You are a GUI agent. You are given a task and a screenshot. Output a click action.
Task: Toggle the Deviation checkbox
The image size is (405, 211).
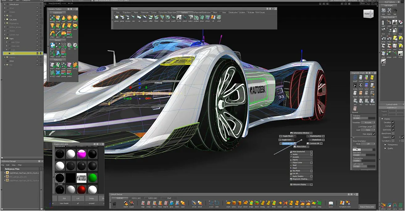(x=393, y=122)
